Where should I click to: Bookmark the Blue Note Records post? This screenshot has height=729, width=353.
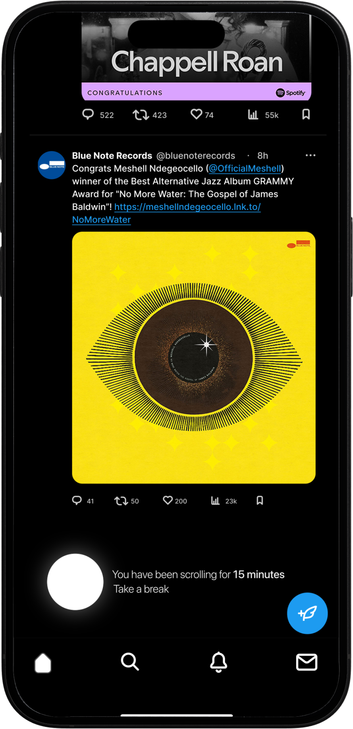coord(260,500)
